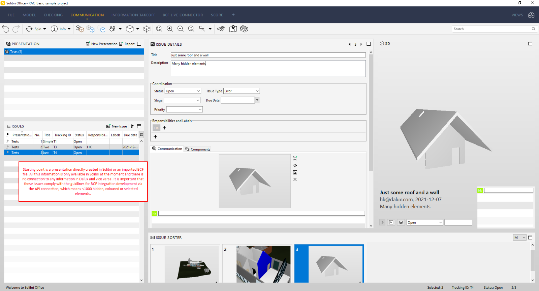Click the New Presentation button
Image resolution: width=539 pixels, height=291 pixels.
(102, 44)
